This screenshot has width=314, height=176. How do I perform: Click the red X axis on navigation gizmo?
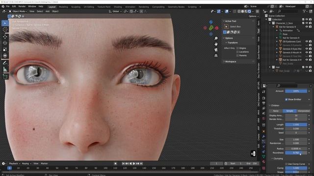click(217, 28)
